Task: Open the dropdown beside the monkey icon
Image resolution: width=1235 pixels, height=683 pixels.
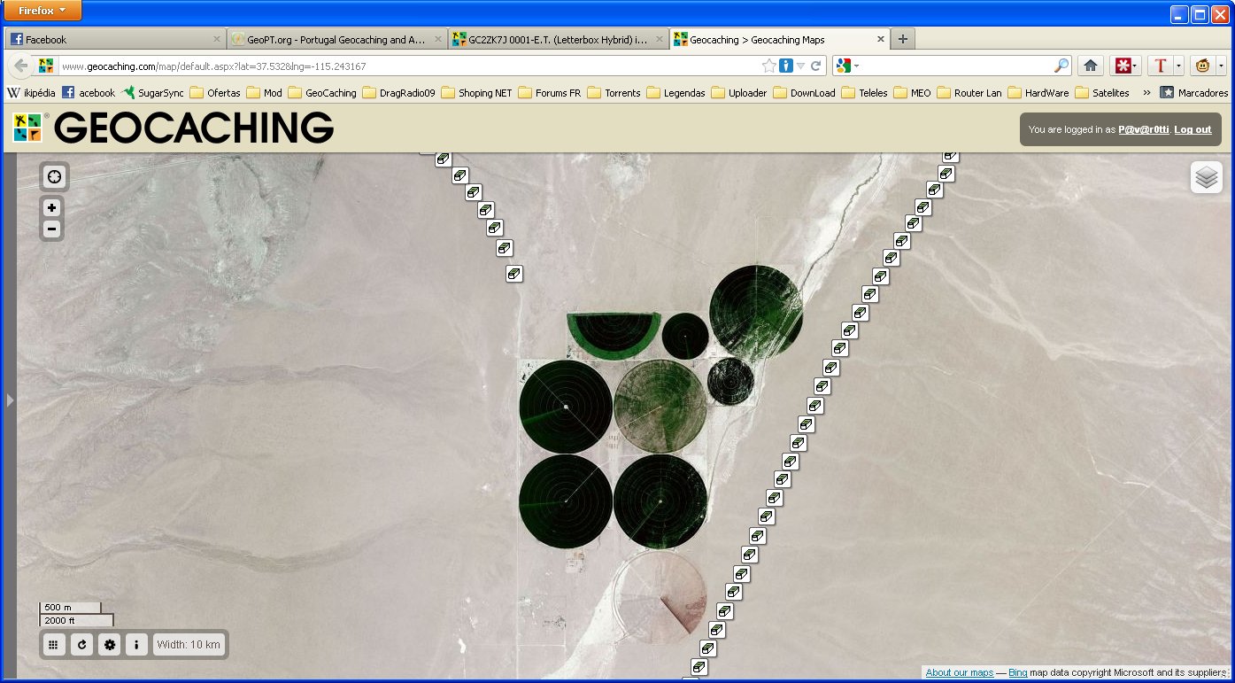Action: pos(1221,66)
